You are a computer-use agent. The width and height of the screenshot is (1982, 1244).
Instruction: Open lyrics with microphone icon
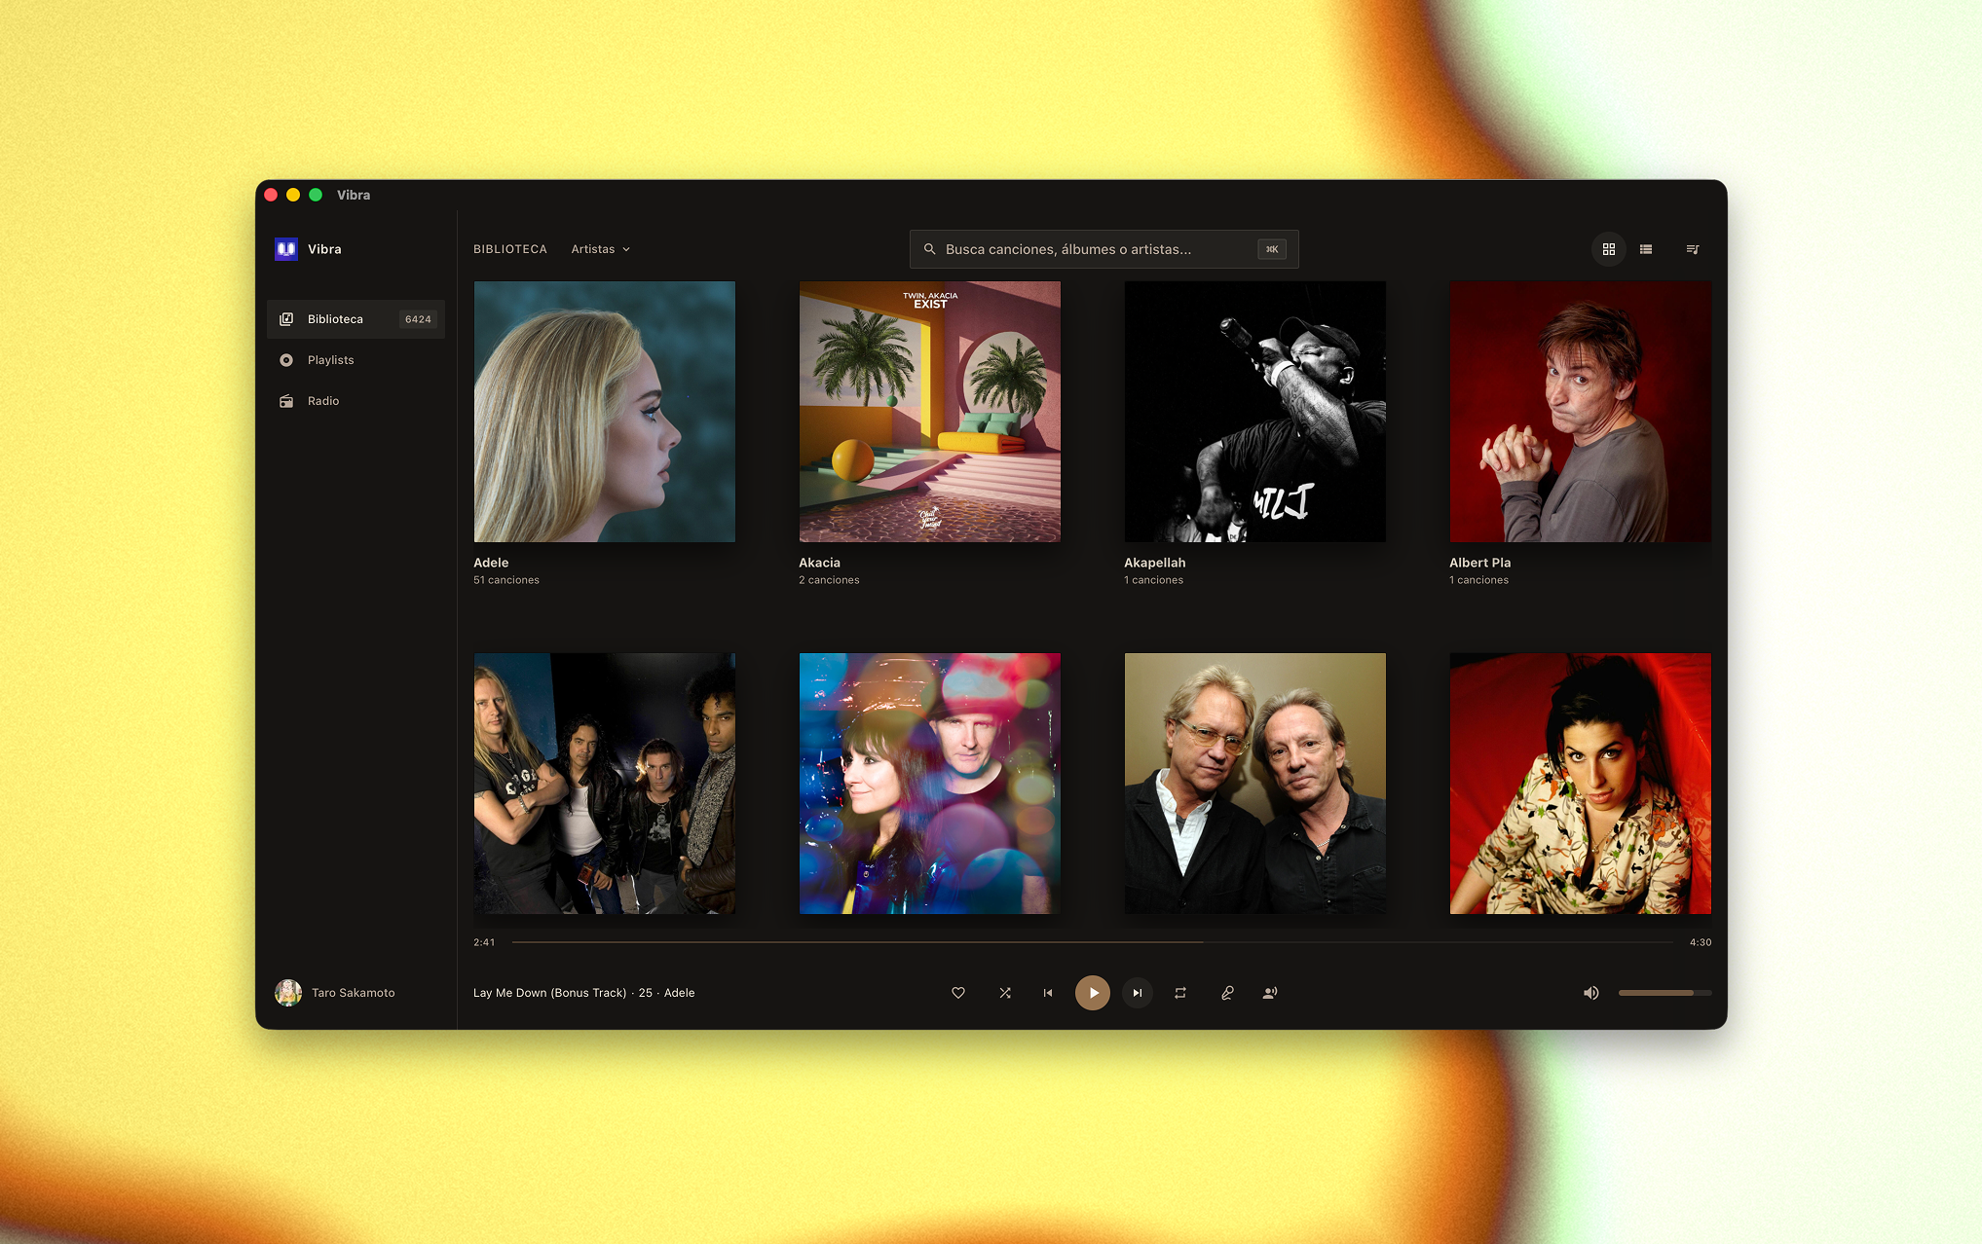tap(1227, 993)
